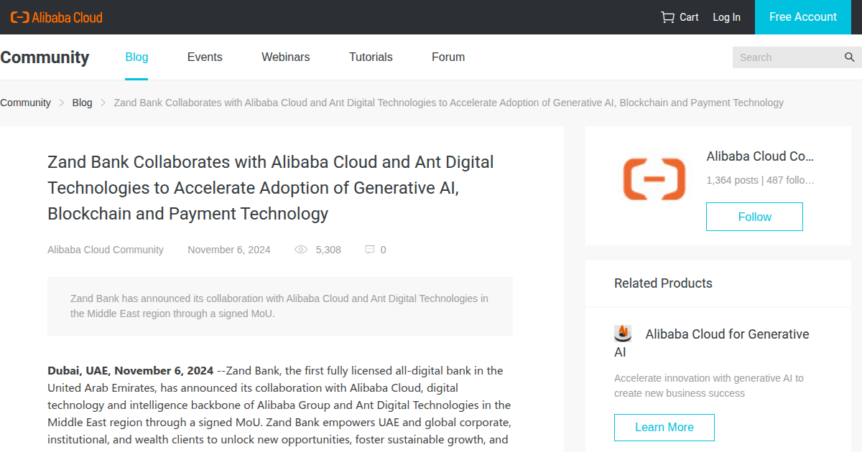This screenshot has width=862, height=452.
Task: Go to the Forum
Action: click(x=448, y=57)
